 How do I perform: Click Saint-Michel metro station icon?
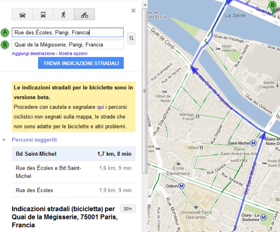pyautogui.click(x=253, y=143)
